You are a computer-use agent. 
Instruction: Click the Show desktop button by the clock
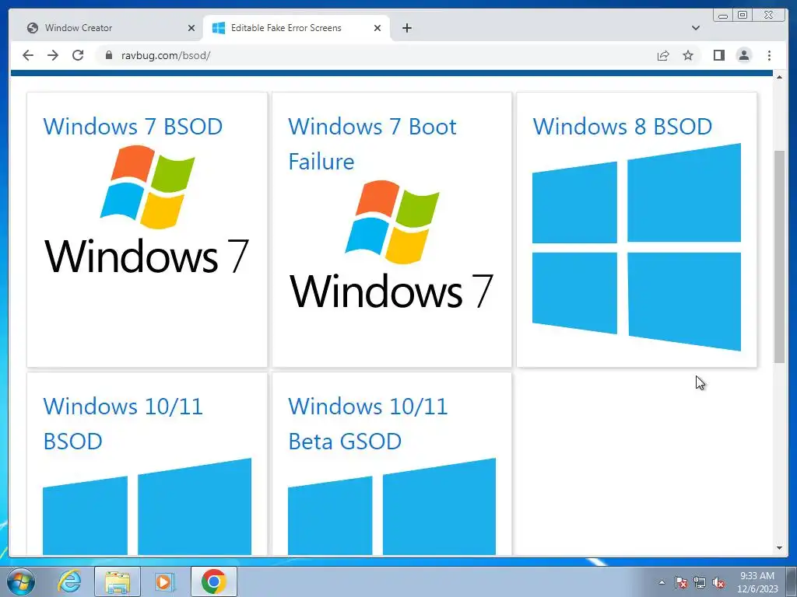pyautogui.click(x=792, y=581)
